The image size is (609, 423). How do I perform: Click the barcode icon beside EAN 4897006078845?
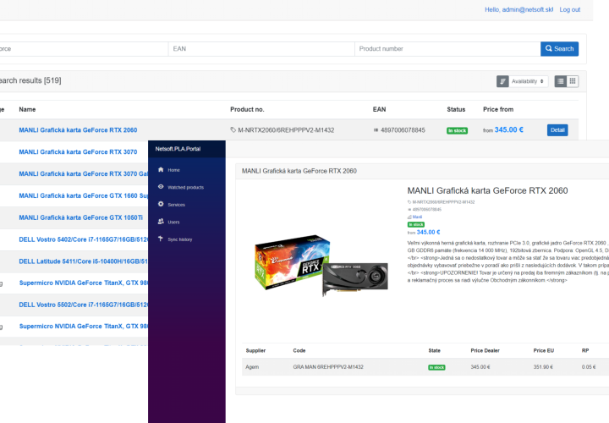pyautogui.click(x=376, y=130)
